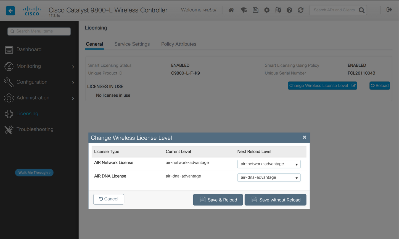Click the Smart Licensing Using Policy label

coord(292,66)
